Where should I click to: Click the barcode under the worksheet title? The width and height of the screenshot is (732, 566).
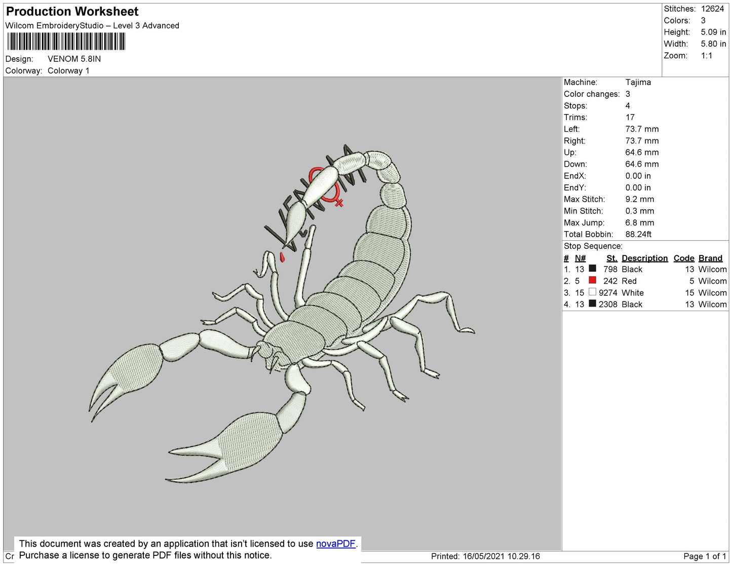[x=66, y=42]
